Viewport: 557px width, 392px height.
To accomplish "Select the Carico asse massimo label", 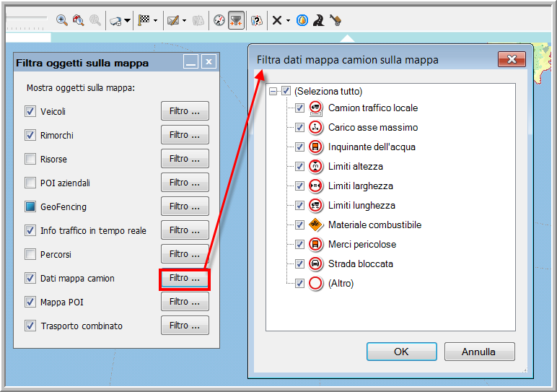I will click(x=373, y=127).
